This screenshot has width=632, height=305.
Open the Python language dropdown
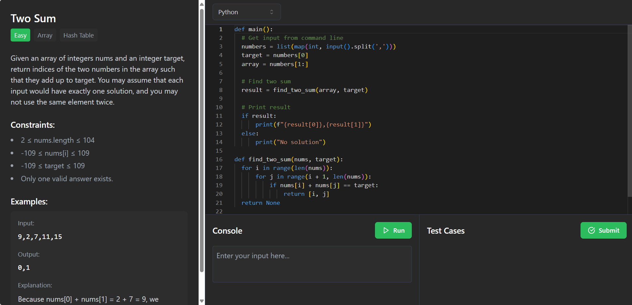tap(246, 12)
